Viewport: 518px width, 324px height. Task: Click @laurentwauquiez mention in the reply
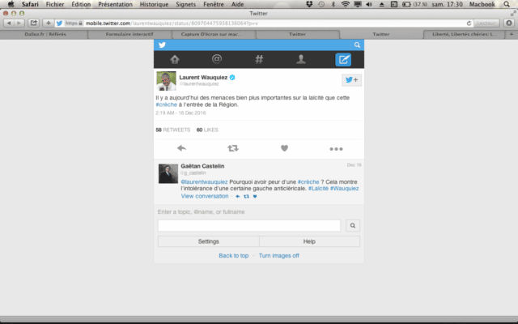click(204, 181)
